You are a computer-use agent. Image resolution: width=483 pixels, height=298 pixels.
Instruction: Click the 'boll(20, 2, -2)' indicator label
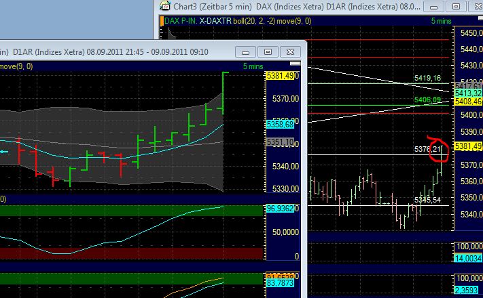pyautogui.click(x=254, y=21)
